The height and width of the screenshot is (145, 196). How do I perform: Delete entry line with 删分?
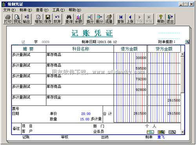tap(100, 19)
